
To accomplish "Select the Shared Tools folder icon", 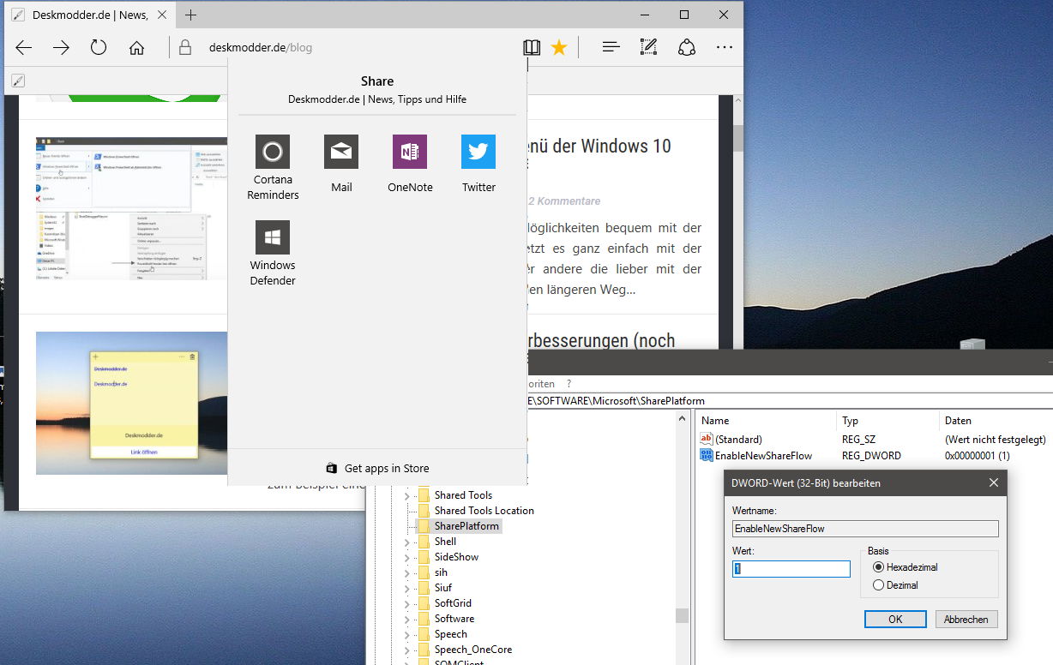I will 424,495.
